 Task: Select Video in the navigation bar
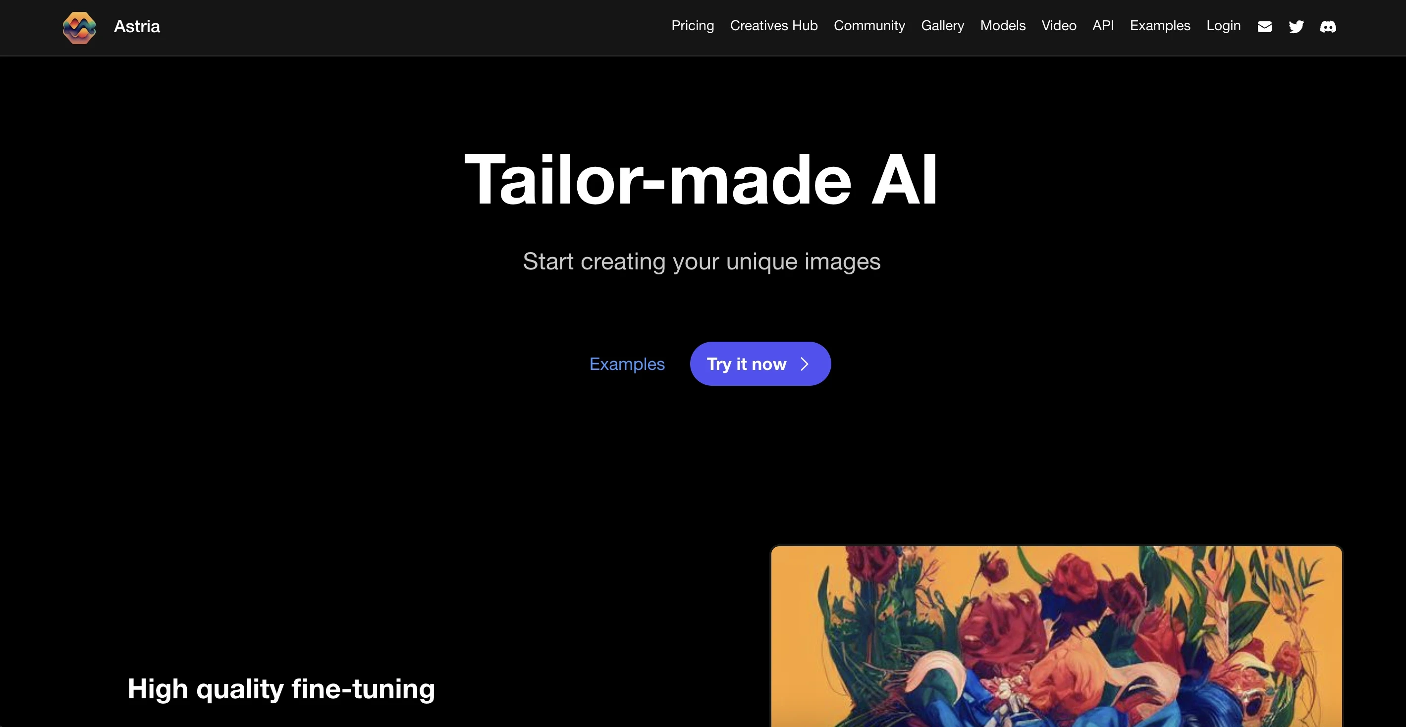tap(1059, 26)
